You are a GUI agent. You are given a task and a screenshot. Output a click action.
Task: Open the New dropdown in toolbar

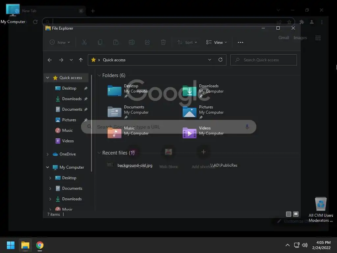pyautogui.click(x=60, y=42)
